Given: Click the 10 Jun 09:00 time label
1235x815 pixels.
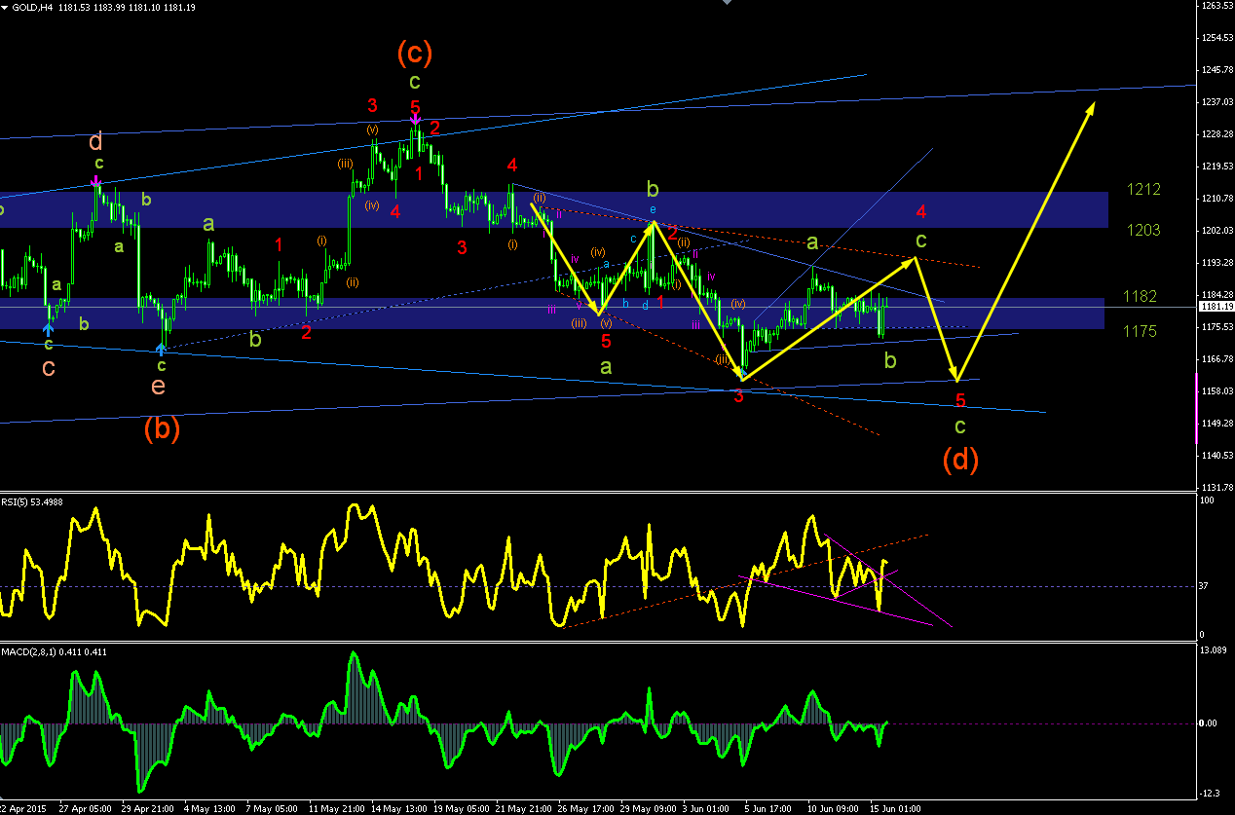Looking at the screenshot, I should pyautogui.click(x=834, y=808).
